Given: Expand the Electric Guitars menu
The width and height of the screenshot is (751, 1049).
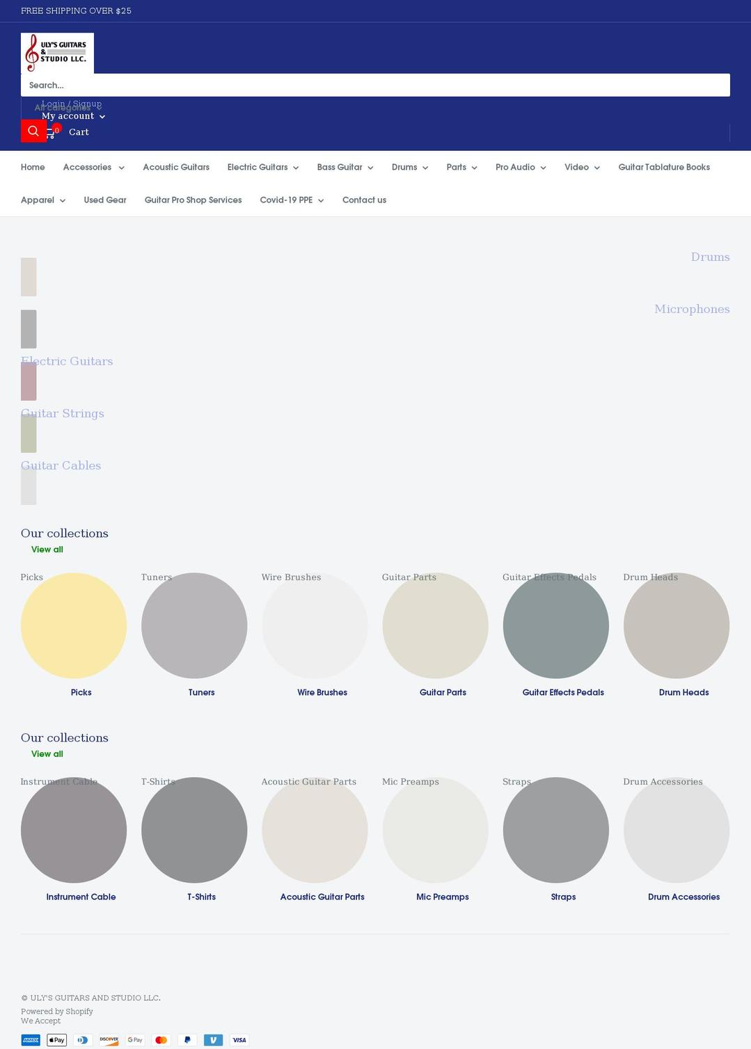Looking at the screenshot, I should [262, 167].
